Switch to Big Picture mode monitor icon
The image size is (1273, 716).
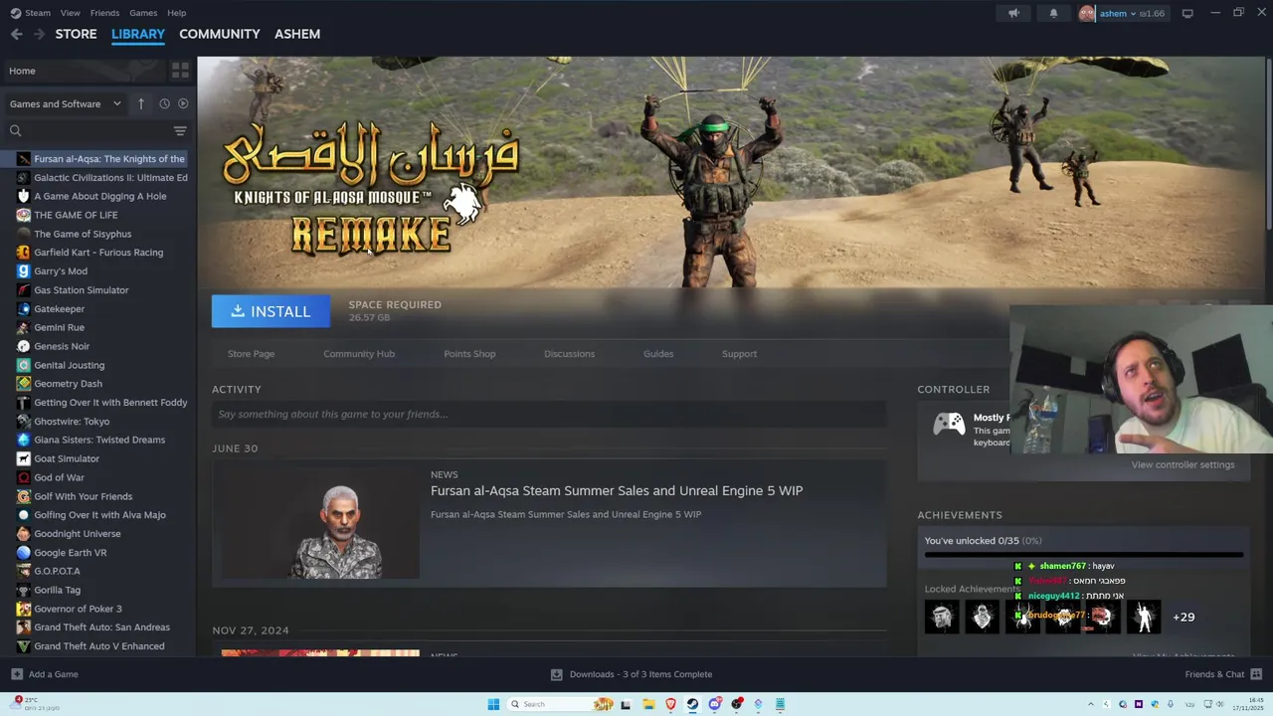point(1187,13)
